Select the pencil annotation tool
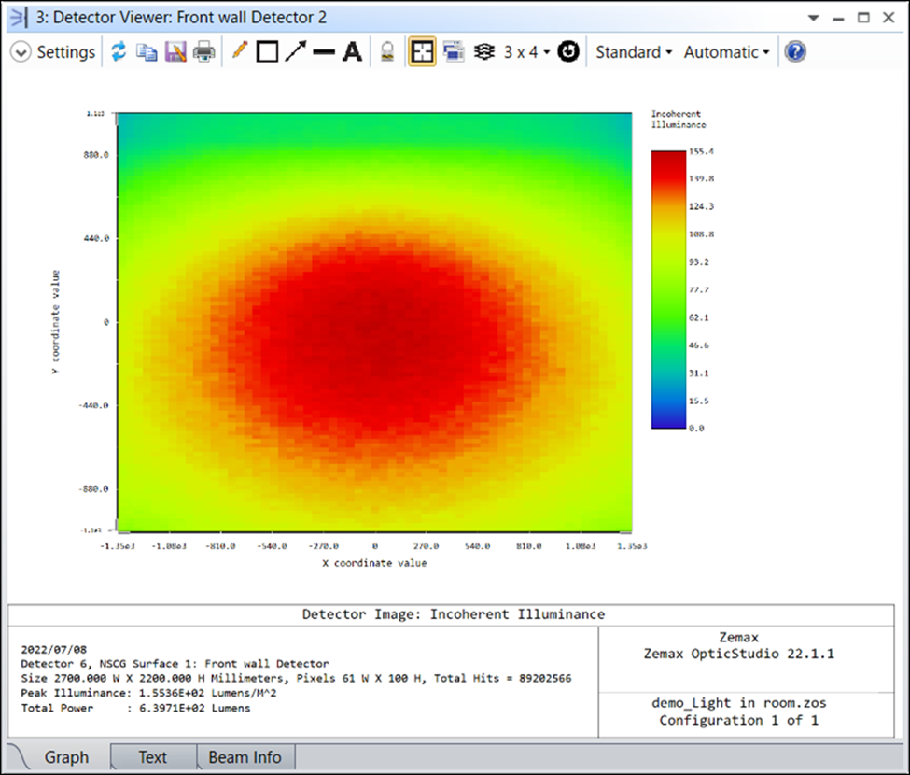The image size is (910, 775). (240, 52)
